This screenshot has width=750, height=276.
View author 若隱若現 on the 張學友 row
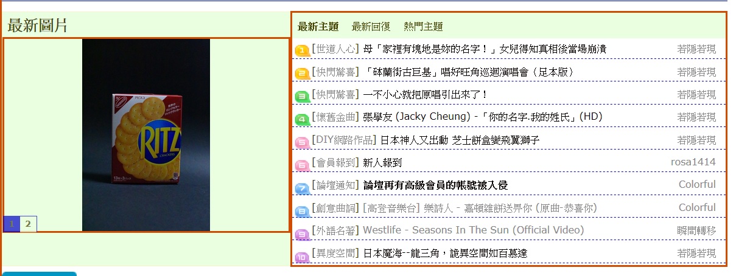696,117
